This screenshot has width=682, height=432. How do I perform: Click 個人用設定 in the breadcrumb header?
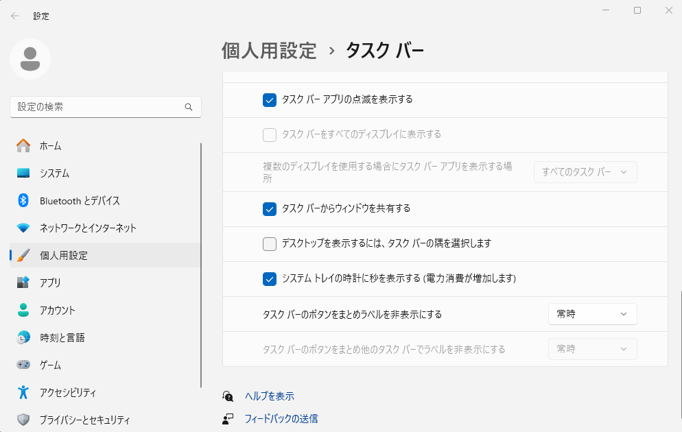tap(269, 51)
